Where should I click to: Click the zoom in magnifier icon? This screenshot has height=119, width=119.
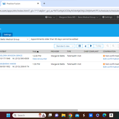113,46
